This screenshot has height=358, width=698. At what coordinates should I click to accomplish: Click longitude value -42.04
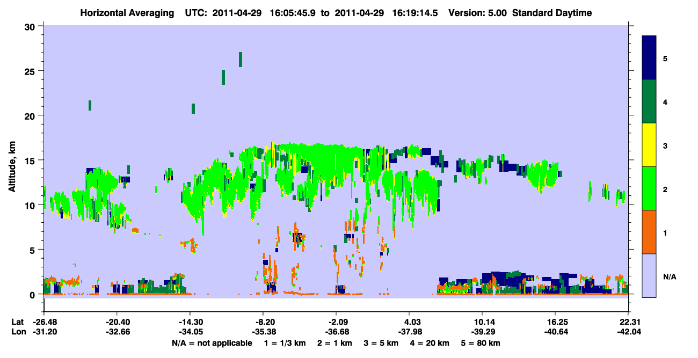pyautogui.click(x=628, y=332)
